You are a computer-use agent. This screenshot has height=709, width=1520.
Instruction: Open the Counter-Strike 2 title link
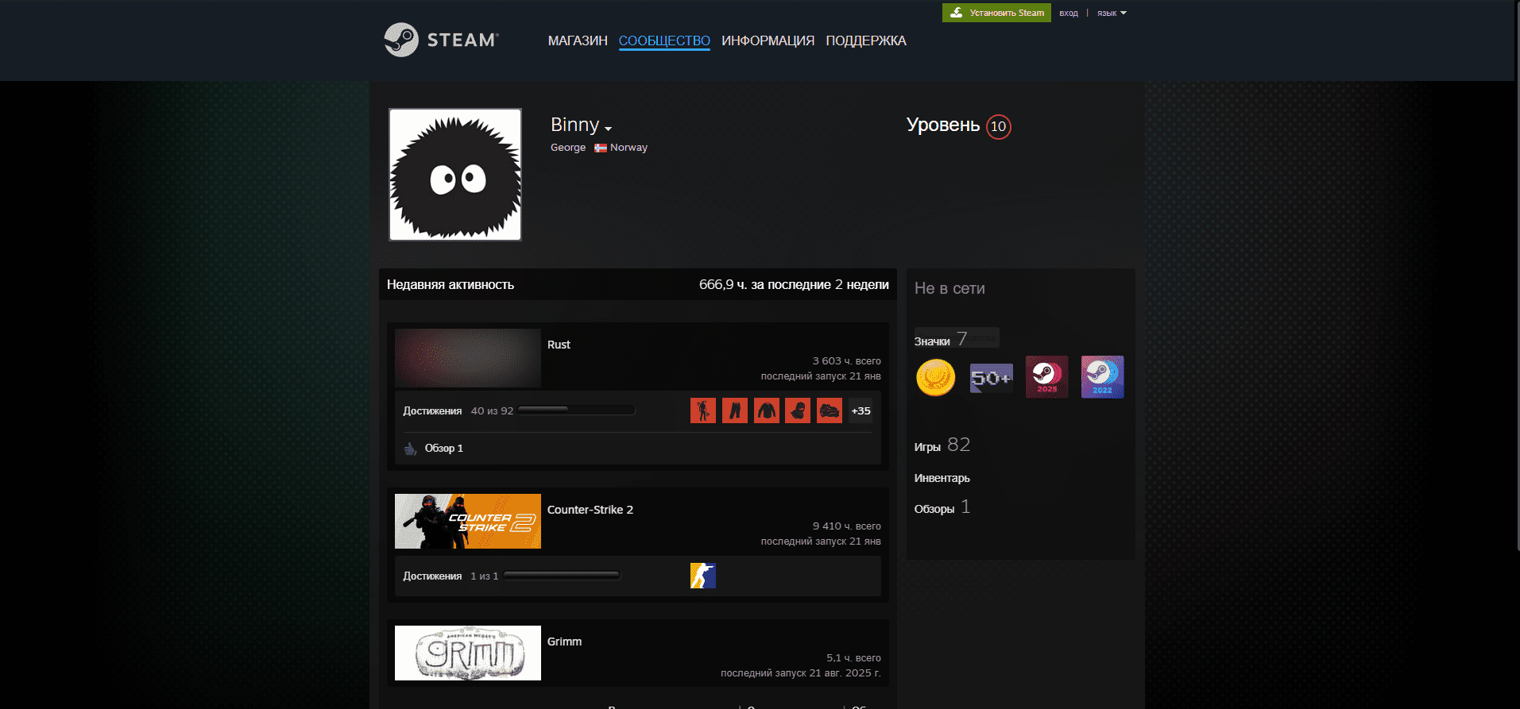pos(590,510)
